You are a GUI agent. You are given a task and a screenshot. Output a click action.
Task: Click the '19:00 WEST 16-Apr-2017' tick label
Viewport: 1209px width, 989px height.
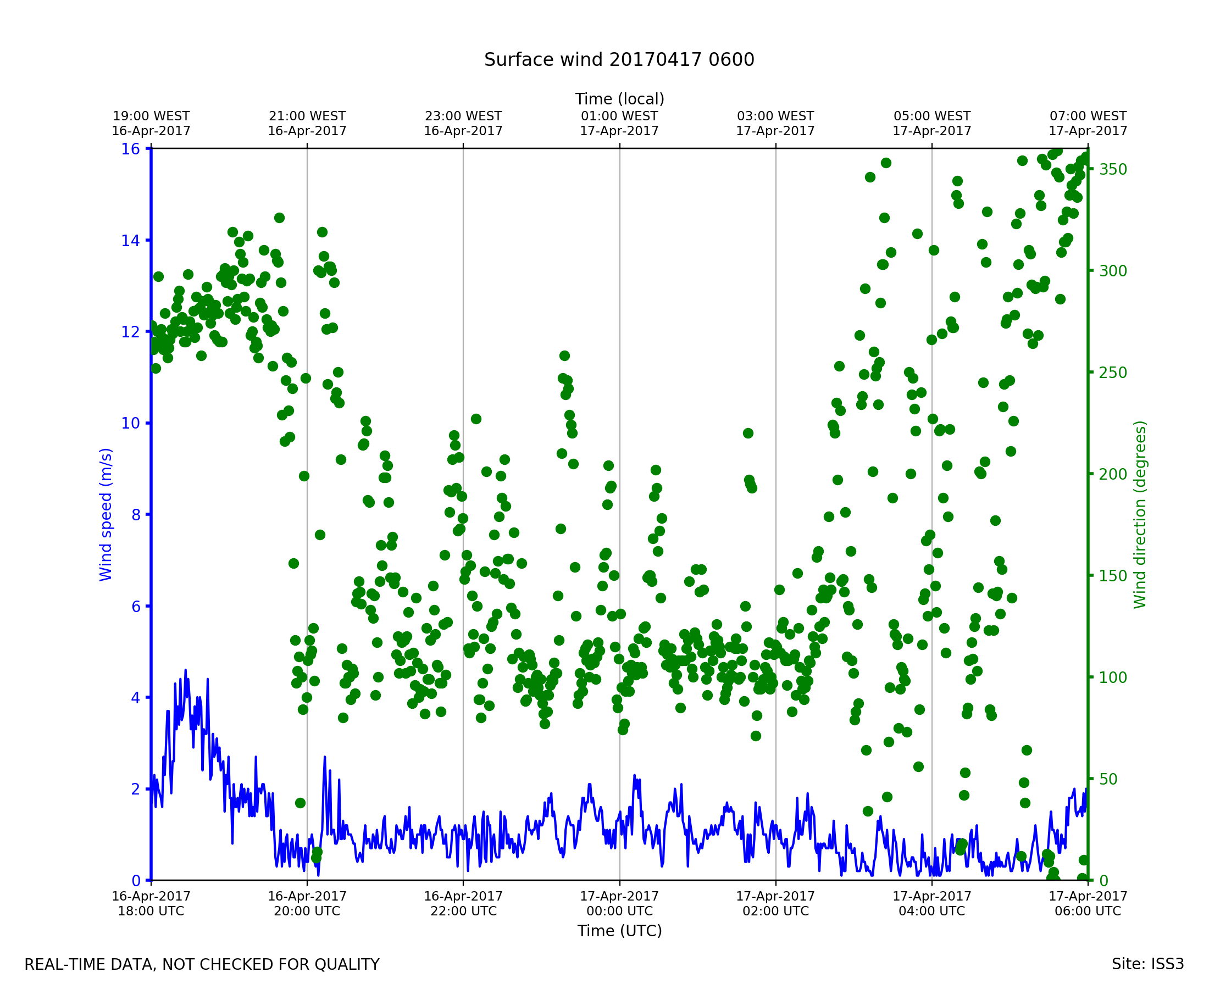(x=151, y=124)
